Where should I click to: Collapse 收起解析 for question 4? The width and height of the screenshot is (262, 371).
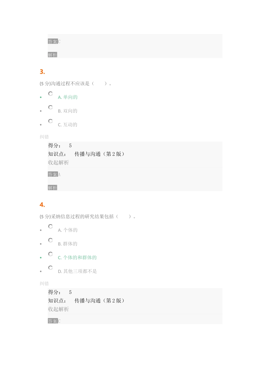(x=58, y=309)
